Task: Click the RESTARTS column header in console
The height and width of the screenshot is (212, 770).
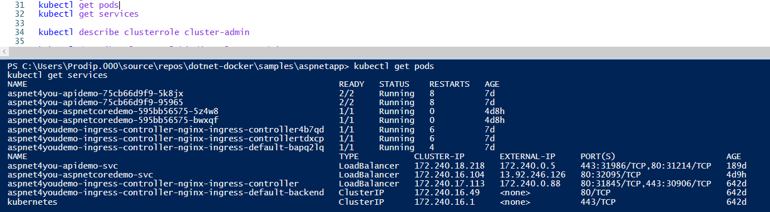Action: point(449,84)
